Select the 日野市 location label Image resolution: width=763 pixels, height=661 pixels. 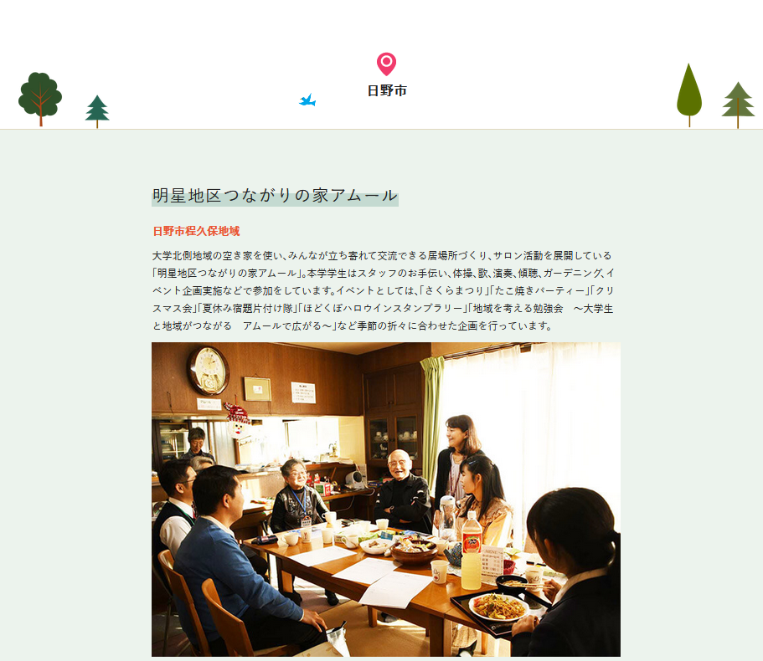point(387,91)
